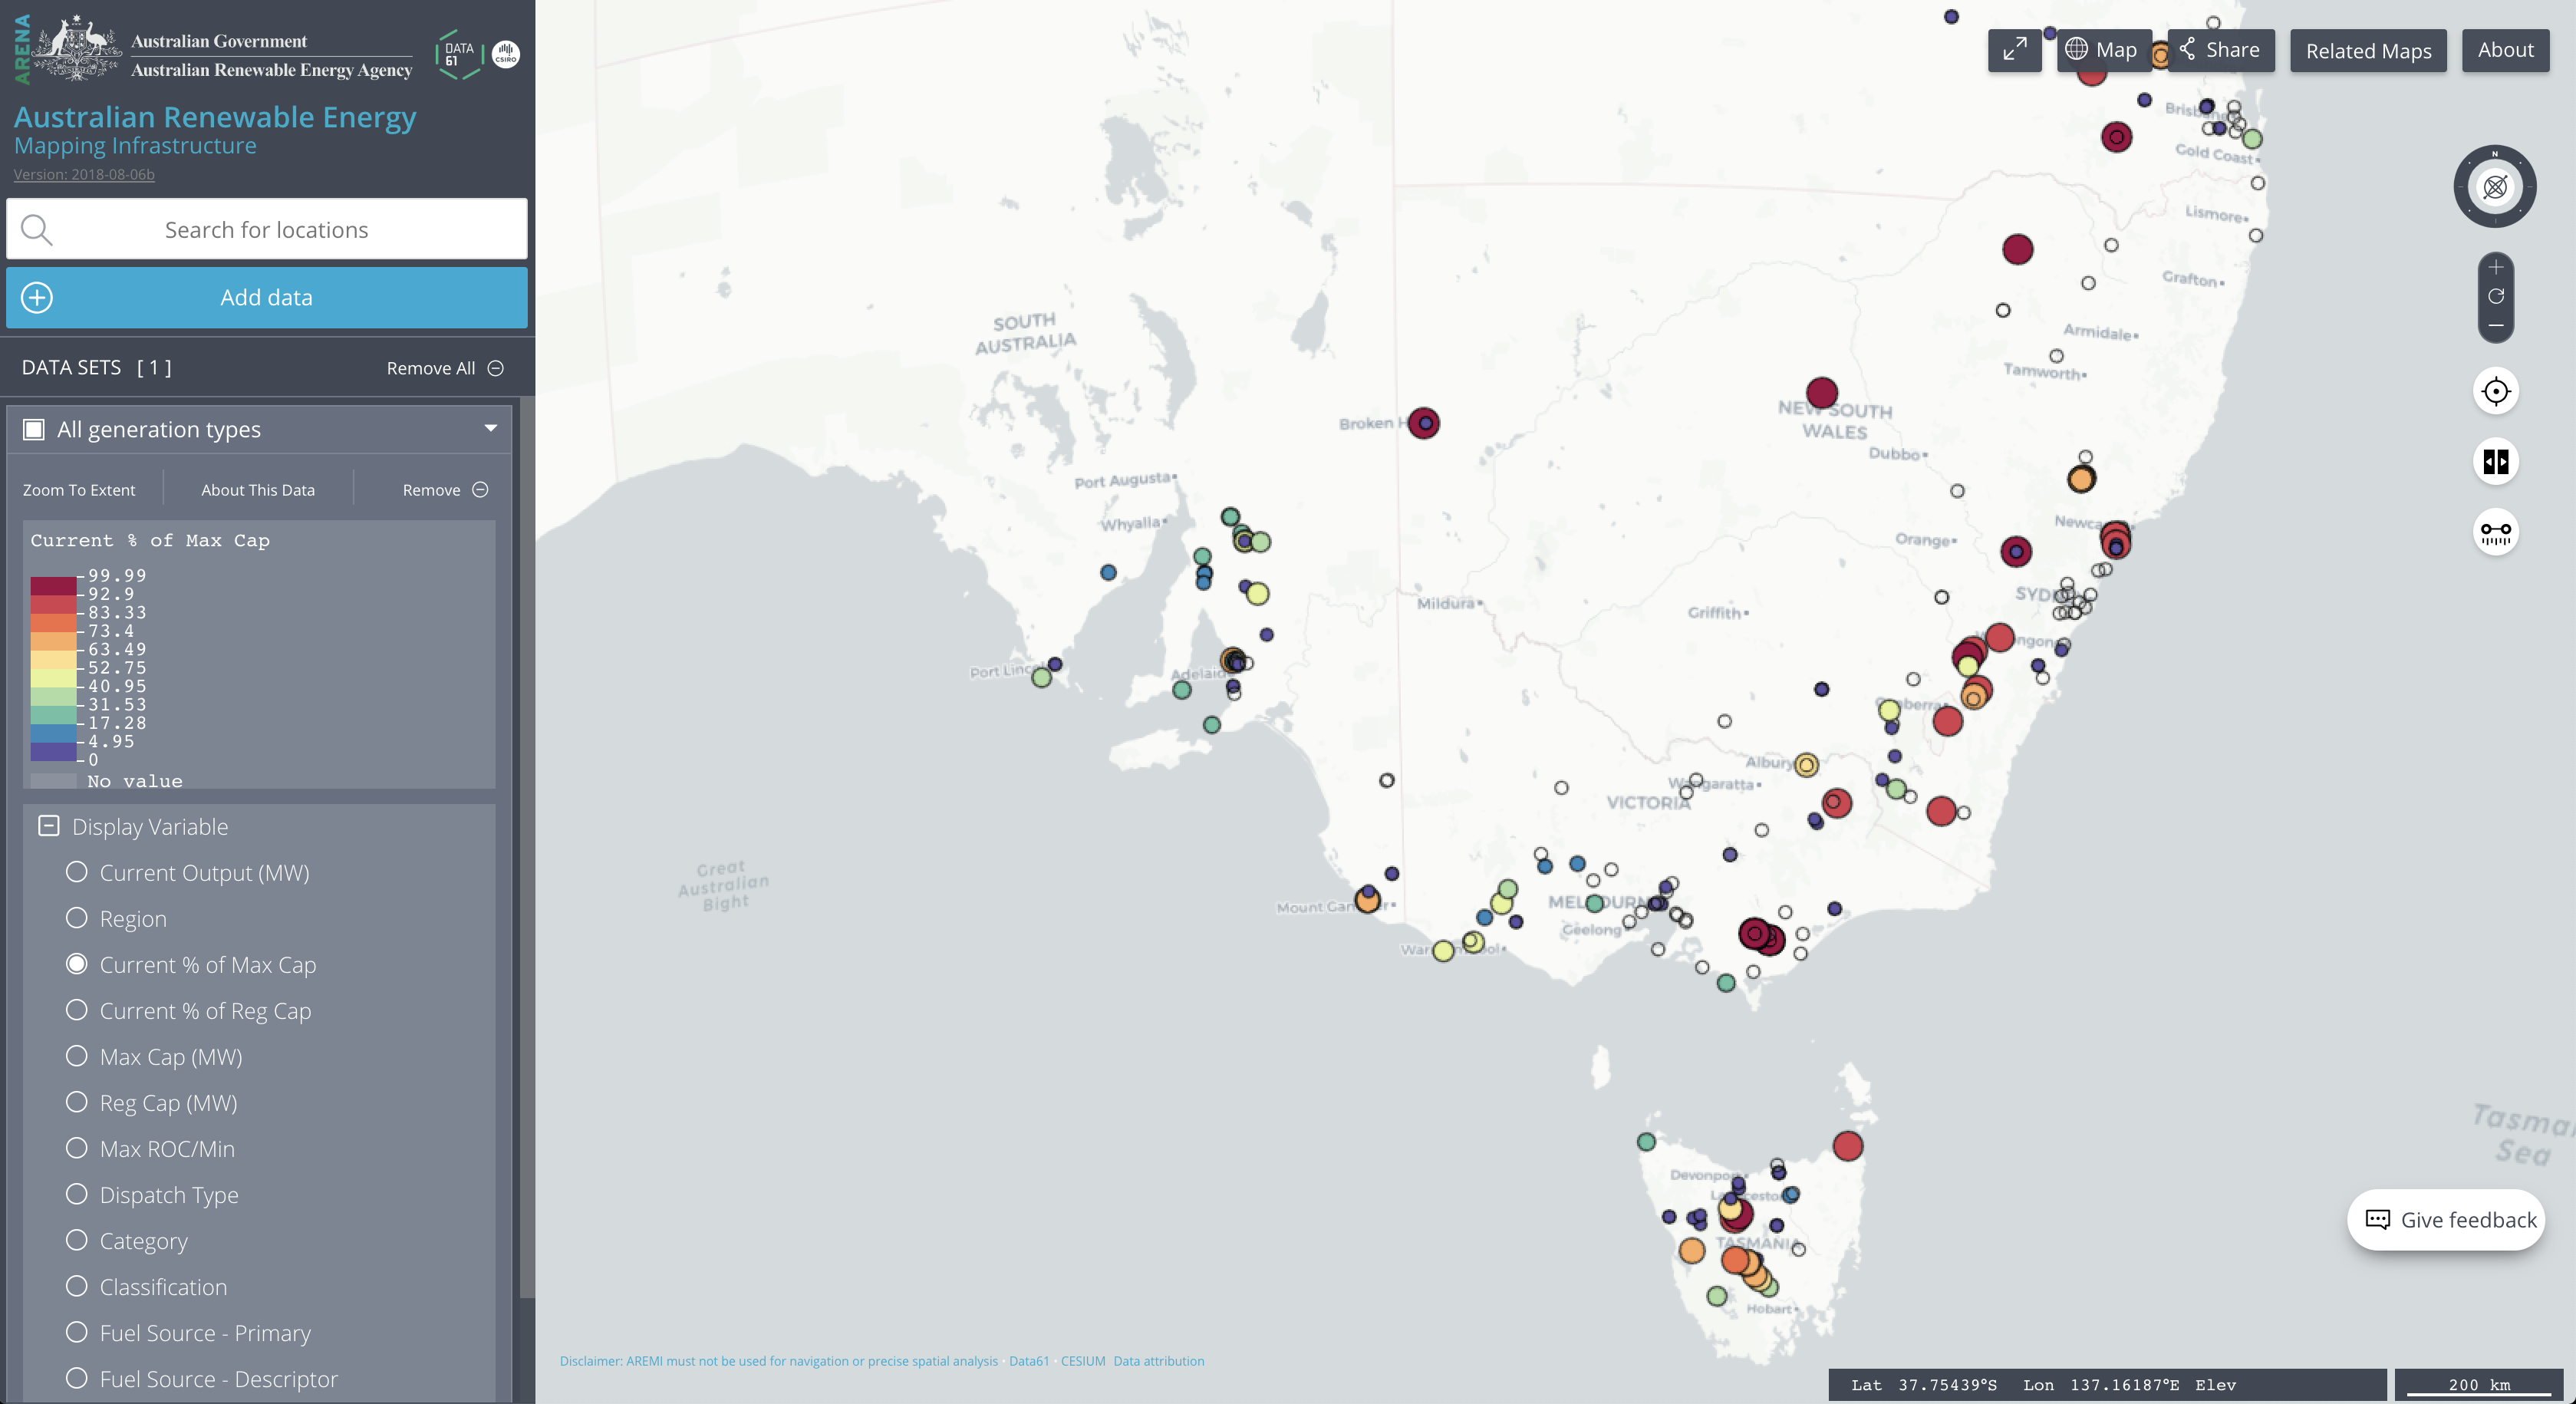Open the split-screen compare tool
This screenshot has width=2576, height=1404.
click(2496, 461)
